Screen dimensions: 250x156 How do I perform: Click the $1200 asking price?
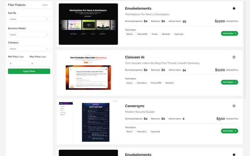coord(220,21)
